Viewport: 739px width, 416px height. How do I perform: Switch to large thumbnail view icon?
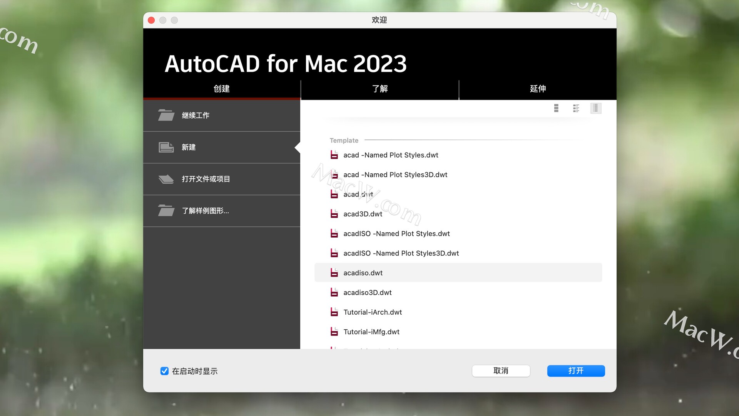556,108
